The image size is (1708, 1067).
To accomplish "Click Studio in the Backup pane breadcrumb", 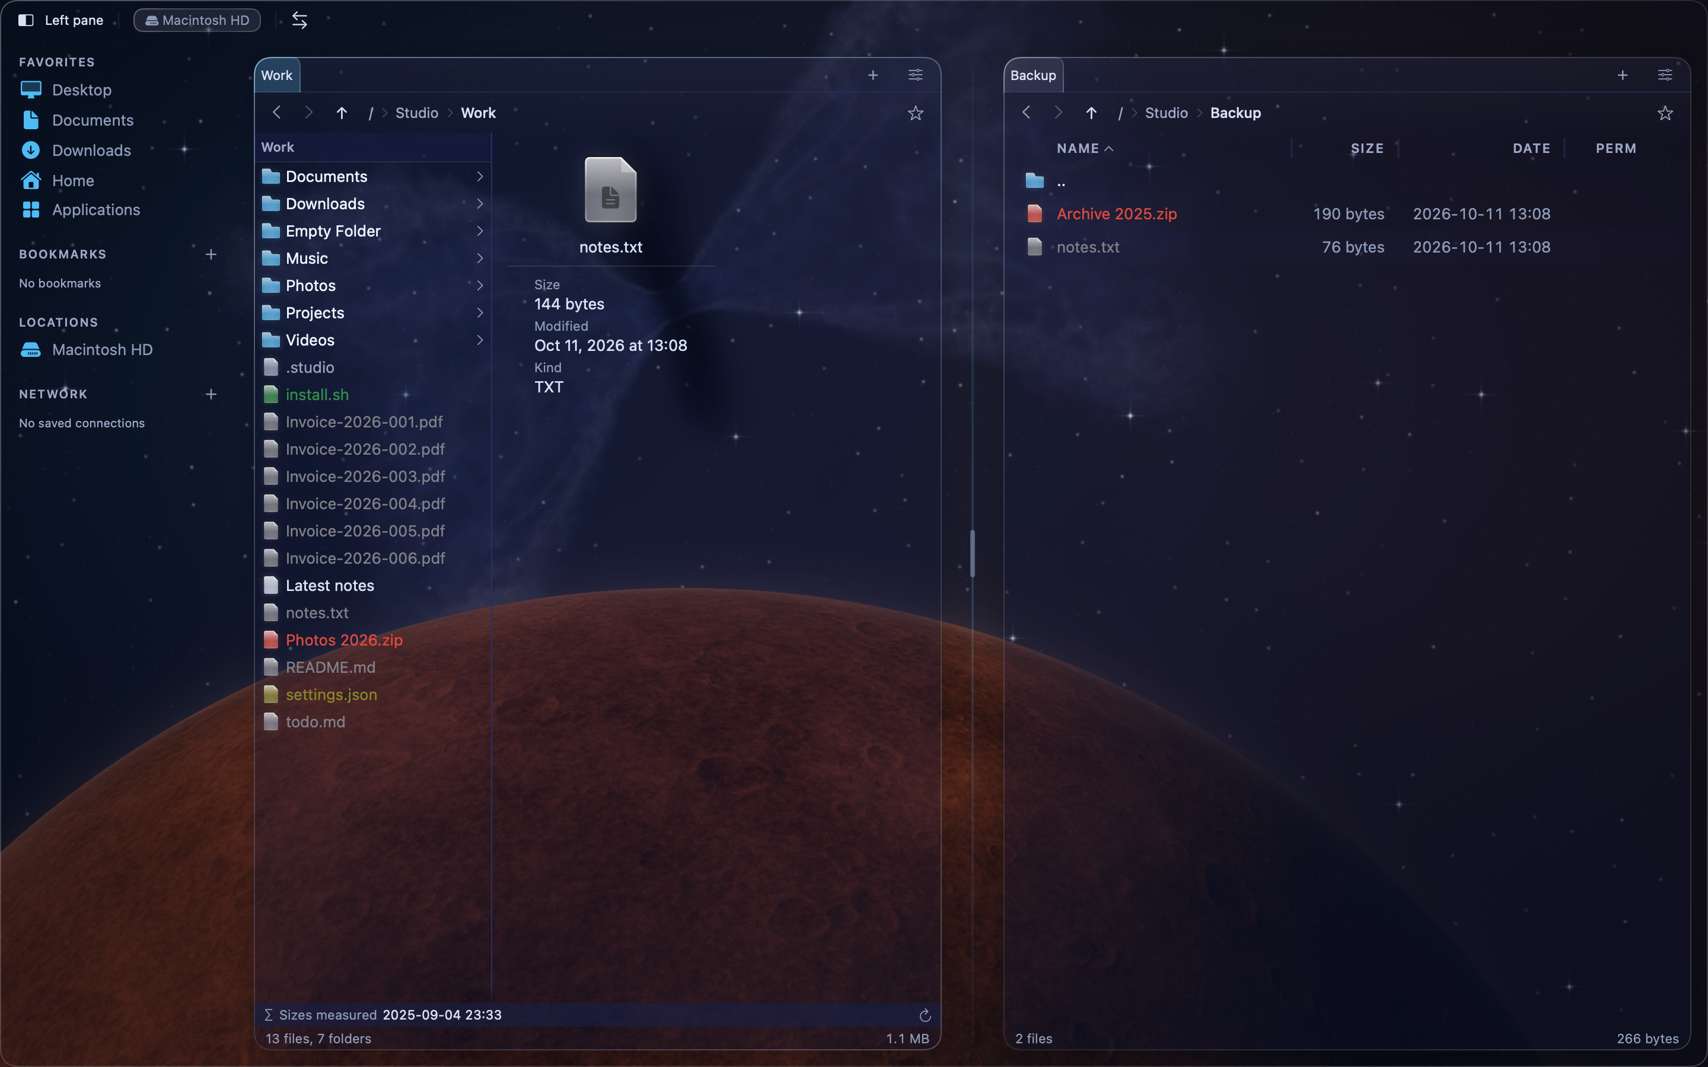I will pos(1166,113).
